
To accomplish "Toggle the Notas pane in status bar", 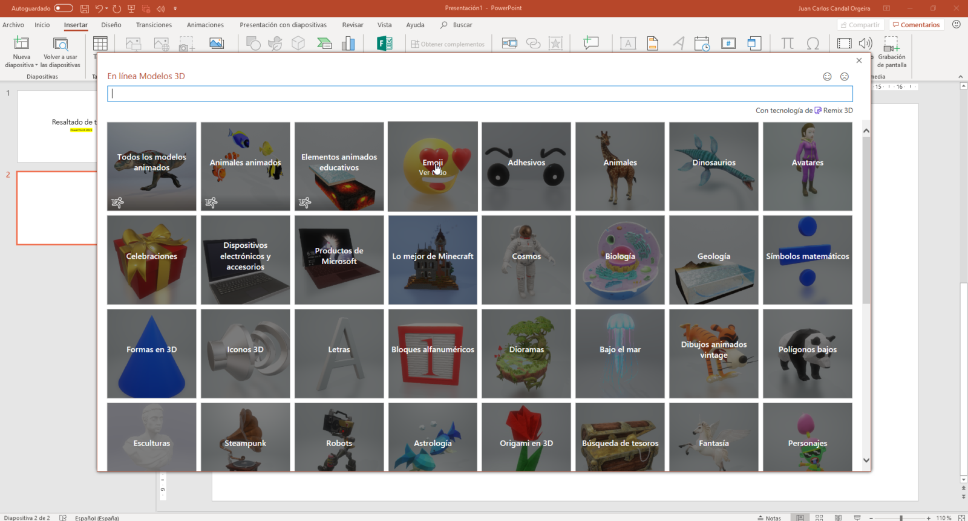I will pyautogui.click(x=769, y=517).
